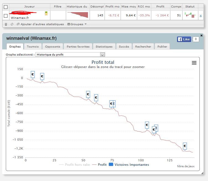Click first euro marker near game 6

(x=33, y=74)
